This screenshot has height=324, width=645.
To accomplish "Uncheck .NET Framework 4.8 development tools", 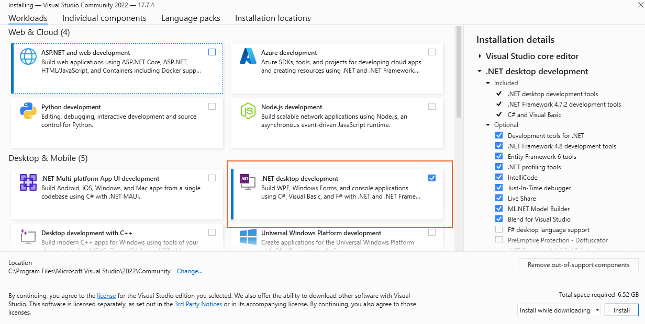I will 499,146.
